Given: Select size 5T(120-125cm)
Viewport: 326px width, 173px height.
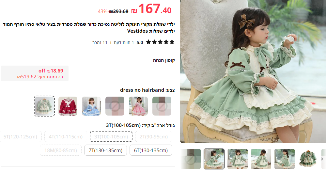Looking at the screenshot, I should 20,136.
